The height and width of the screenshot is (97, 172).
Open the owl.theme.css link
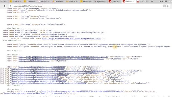click(35, 77)
